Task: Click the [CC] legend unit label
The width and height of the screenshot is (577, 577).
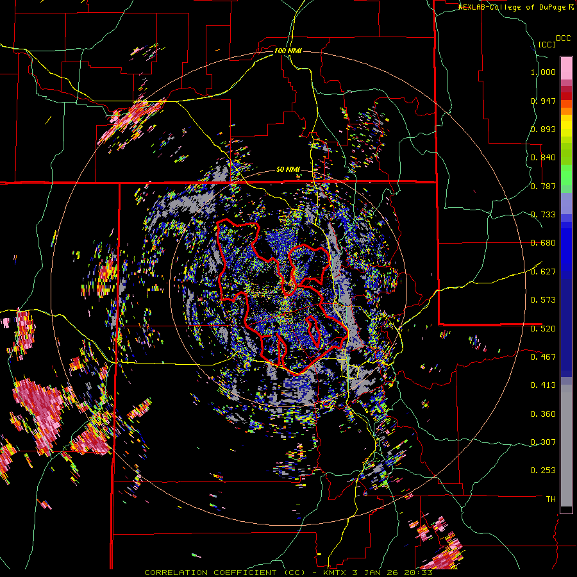Action: [547, 44]
